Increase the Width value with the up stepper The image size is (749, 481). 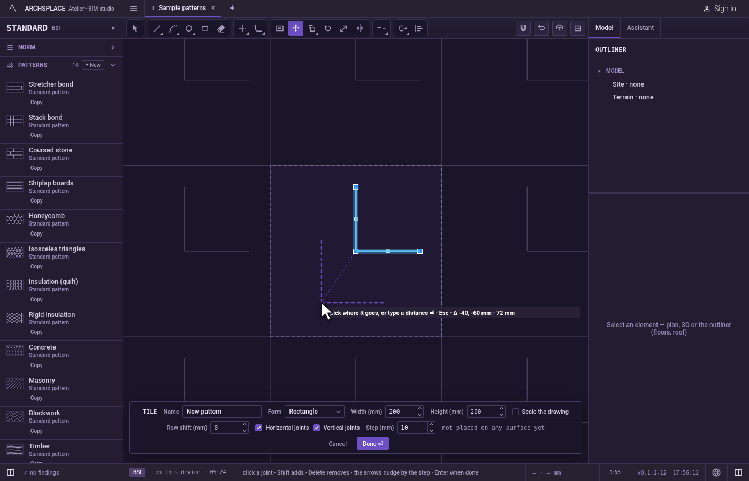tap(419, 409)
